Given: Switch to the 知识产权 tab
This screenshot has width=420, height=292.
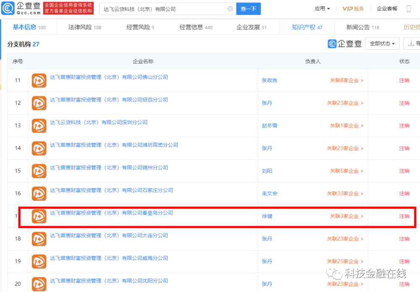Looking at the screenshot, I should click(307, 27).
